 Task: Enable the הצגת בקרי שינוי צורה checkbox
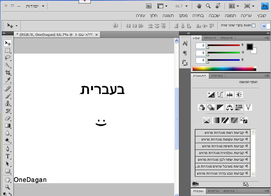pos(253,26)
